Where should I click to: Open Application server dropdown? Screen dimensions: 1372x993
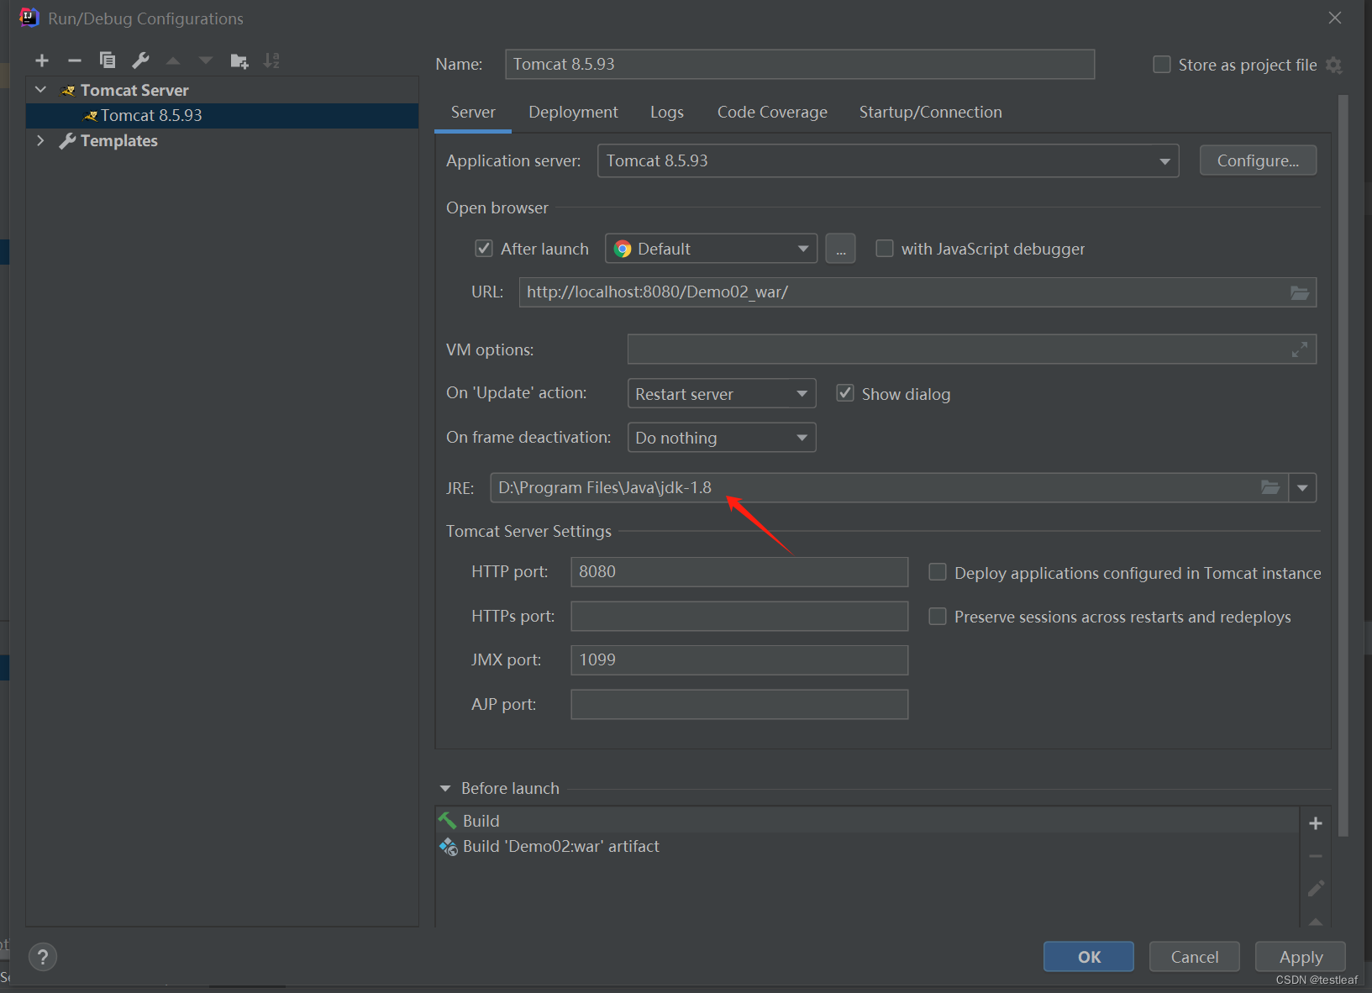pyautogui.click(x=888, y=160)
